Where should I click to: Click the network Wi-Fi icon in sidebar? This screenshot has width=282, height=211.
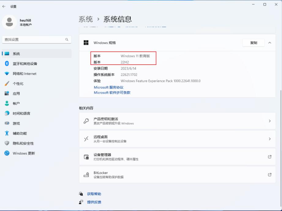coord(7,73)
